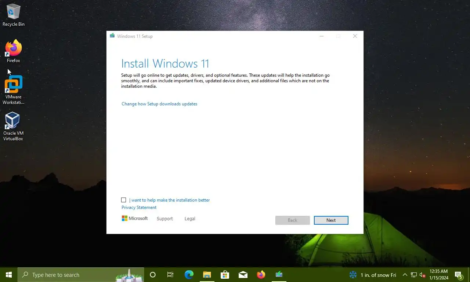Viewport: 470px width, 282px height.
Task: Click the muted volume tray icon
Action: (x=422, y=275)
